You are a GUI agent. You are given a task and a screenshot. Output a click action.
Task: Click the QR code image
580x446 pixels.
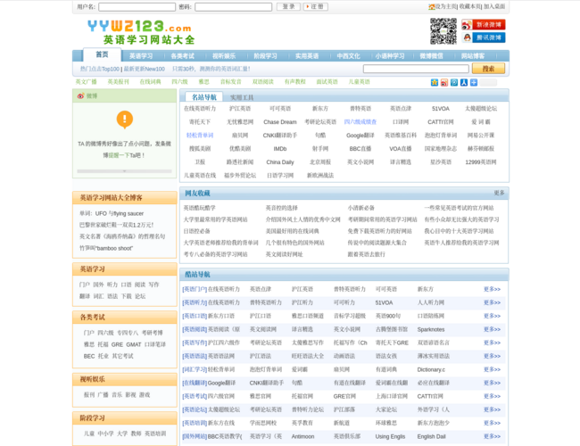click(x=443, y=31)
